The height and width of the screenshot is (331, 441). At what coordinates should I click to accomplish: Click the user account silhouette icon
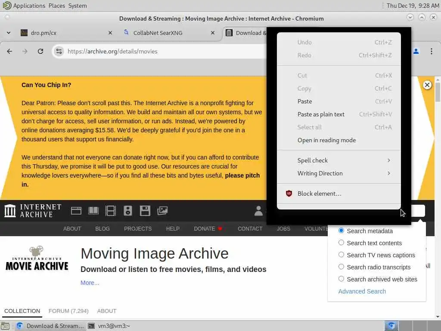click(258, 211)
